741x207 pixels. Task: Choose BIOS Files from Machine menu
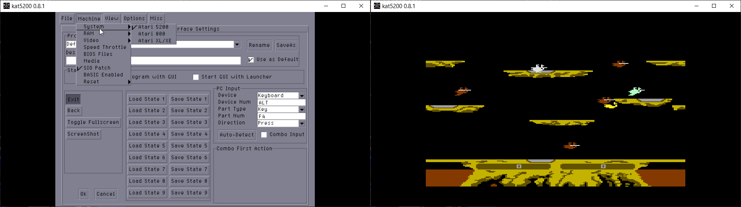point(104,54)
